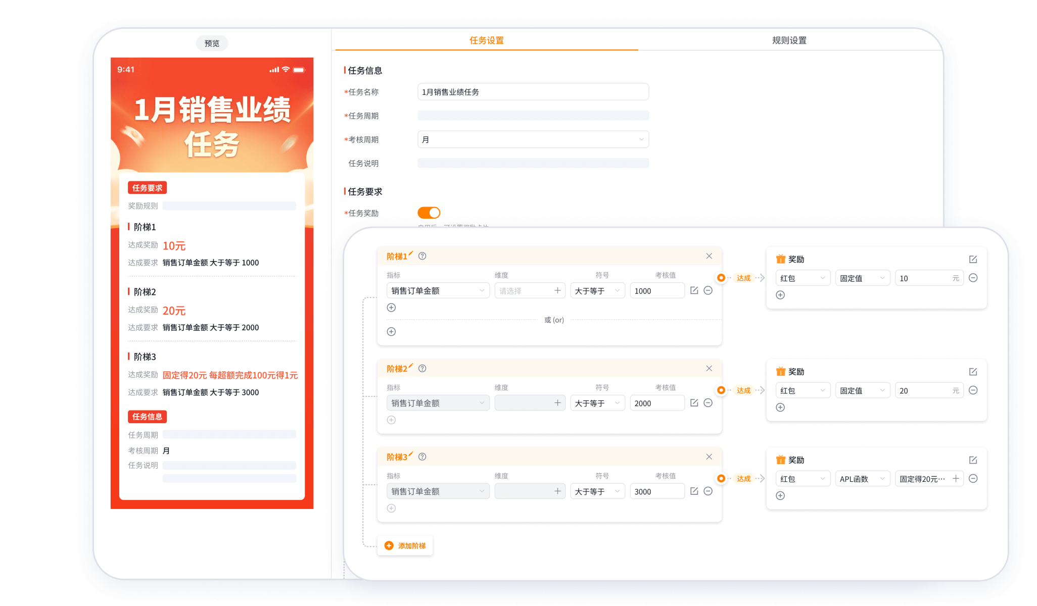Click 添加阶梯 button
This screenshot has width=1037, height=606.
pyautogui.click(x=405, y=545)
